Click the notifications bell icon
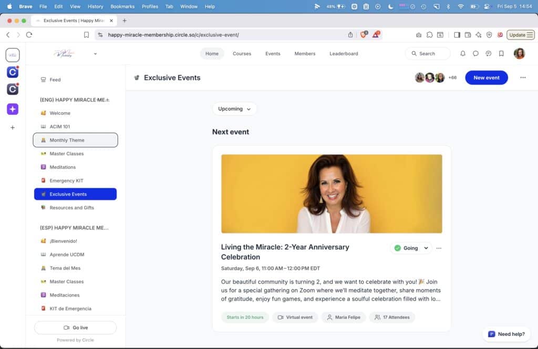This screenshot has height=349, width=538. coord(463,54)
